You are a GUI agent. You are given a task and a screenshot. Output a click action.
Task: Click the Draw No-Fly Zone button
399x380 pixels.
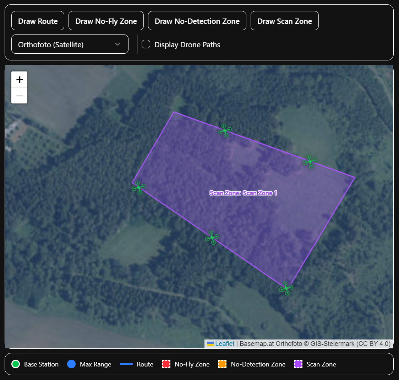106,21
